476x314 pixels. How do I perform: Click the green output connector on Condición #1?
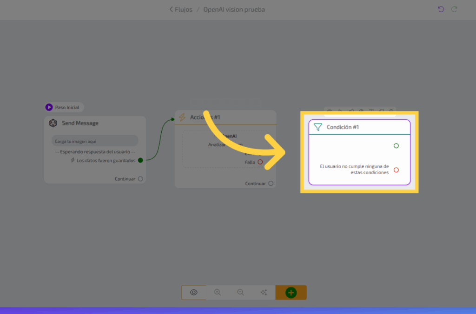pyautogui.click(x=396, y=146)
